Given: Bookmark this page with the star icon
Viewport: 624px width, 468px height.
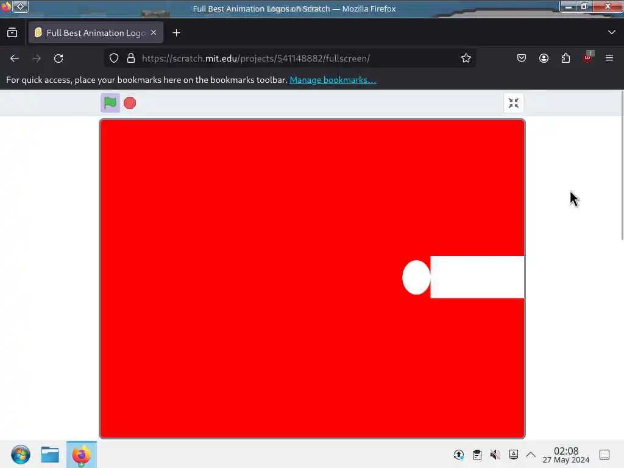Looking at the screenshot, I should click(x=466, y=58).
